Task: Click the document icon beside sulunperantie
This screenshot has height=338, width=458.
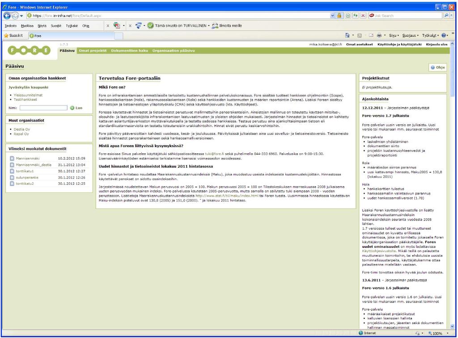Action: (12, 177)
